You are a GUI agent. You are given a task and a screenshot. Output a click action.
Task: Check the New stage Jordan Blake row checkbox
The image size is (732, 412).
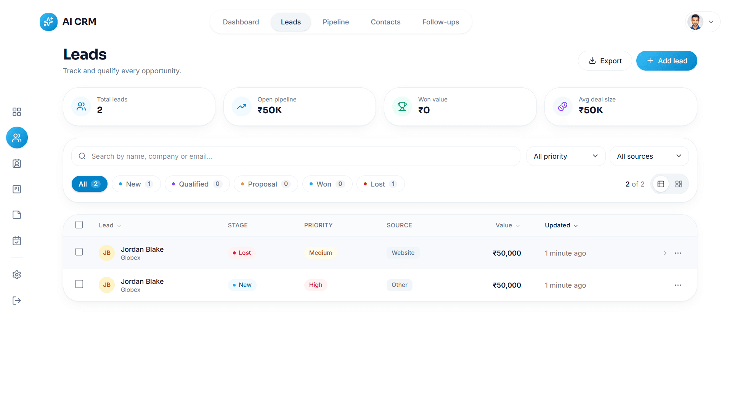79,284
